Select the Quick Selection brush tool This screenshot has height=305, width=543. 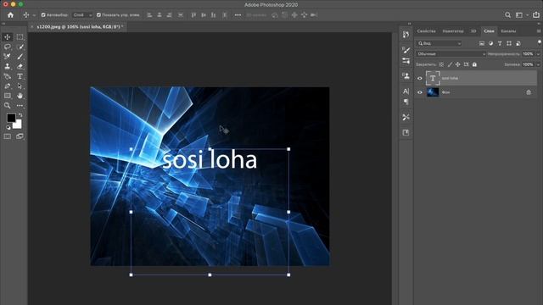pos(20,47)
